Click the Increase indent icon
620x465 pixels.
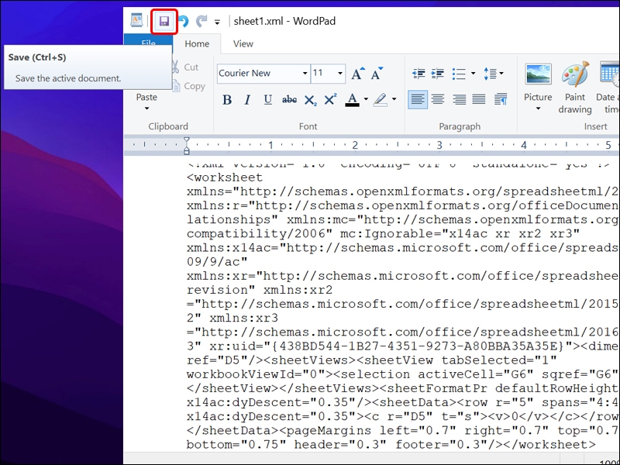click(437, 74)
